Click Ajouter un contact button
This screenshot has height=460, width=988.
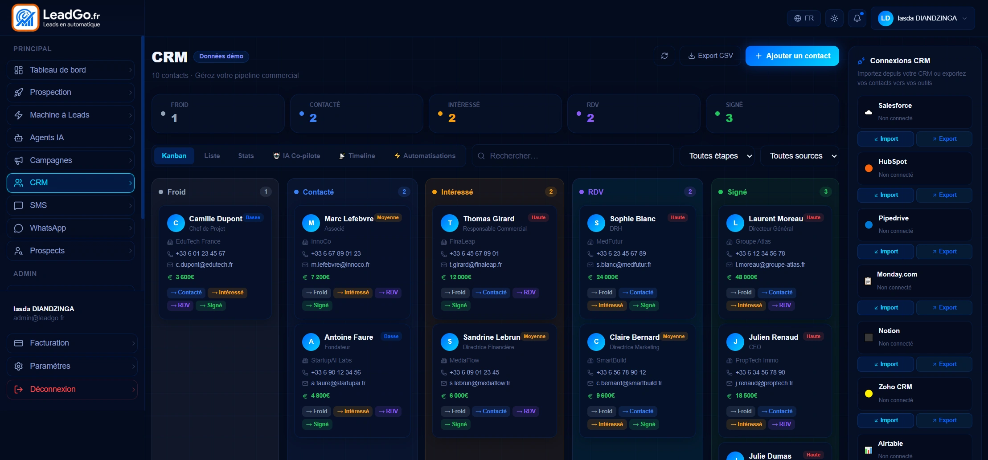click(792, 56)
